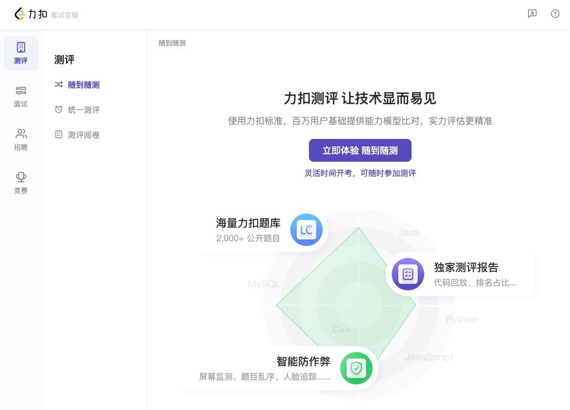Screen dimensions: 570x410
Task: Click the 力扣测评 让技术显而易见 heading
Action: [360, 99]
